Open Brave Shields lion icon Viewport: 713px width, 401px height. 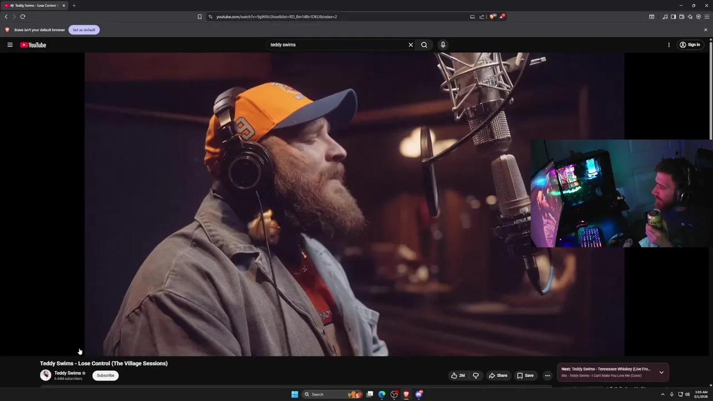(492, 17)
